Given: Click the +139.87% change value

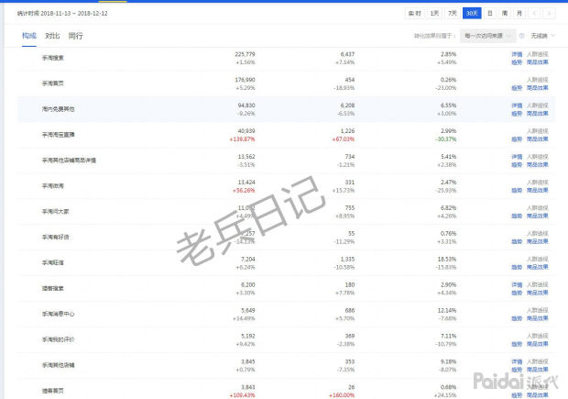Looking at the screenshot, I should pyautogui.click(x=242, y=139).
